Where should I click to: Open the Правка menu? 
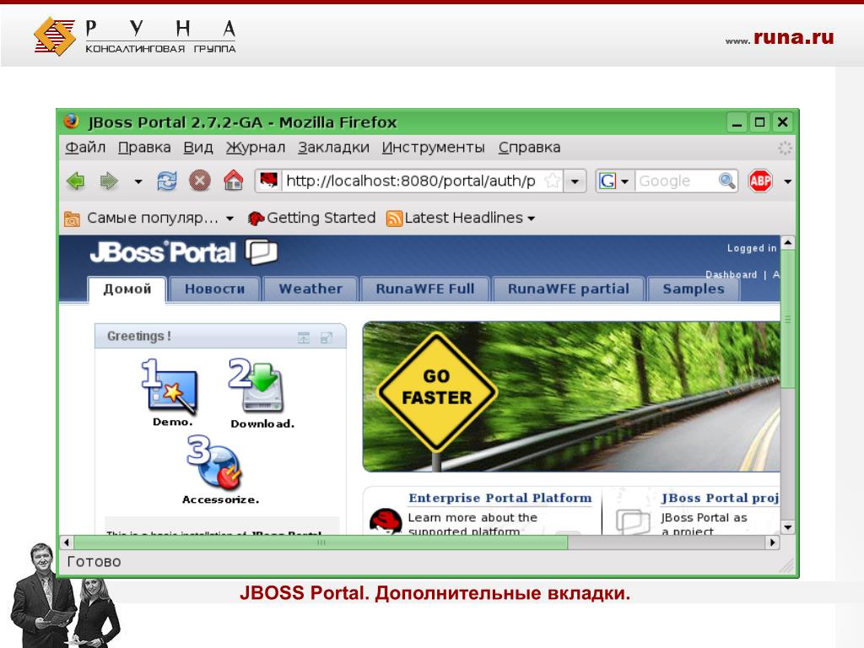pyautogui.click(x=143, y=148)
